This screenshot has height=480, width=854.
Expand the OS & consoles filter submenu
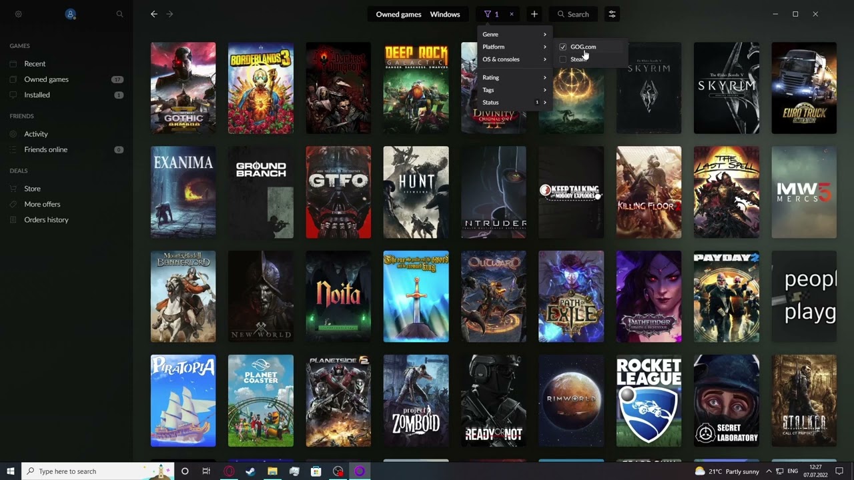point(514,59)
